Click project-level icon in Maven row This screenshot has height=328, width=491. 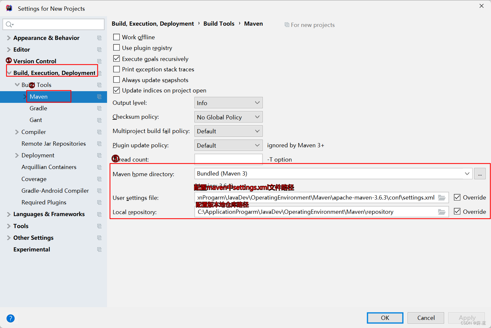tap(100, 97)
